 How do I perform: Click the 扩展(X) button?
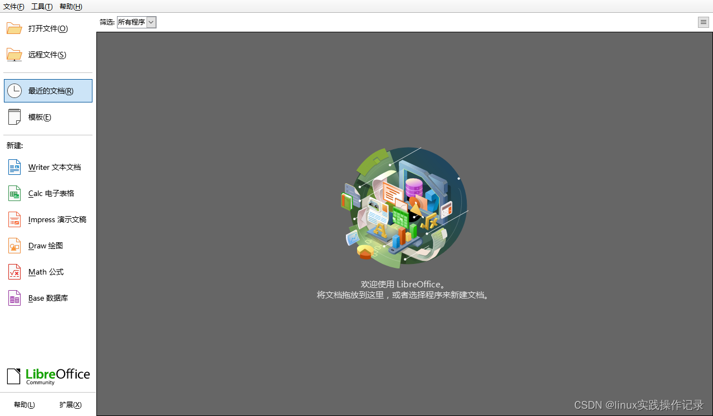pyautogui.click(x=71, y=405)
